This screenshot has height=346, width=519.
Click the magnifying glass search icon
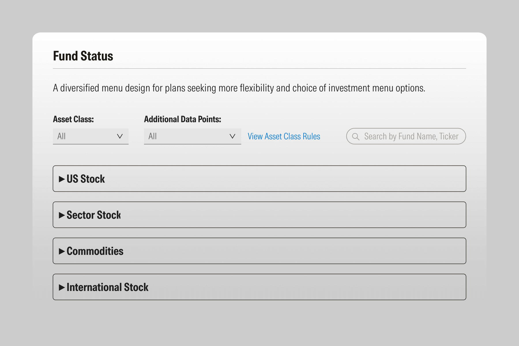coord(356,136)
